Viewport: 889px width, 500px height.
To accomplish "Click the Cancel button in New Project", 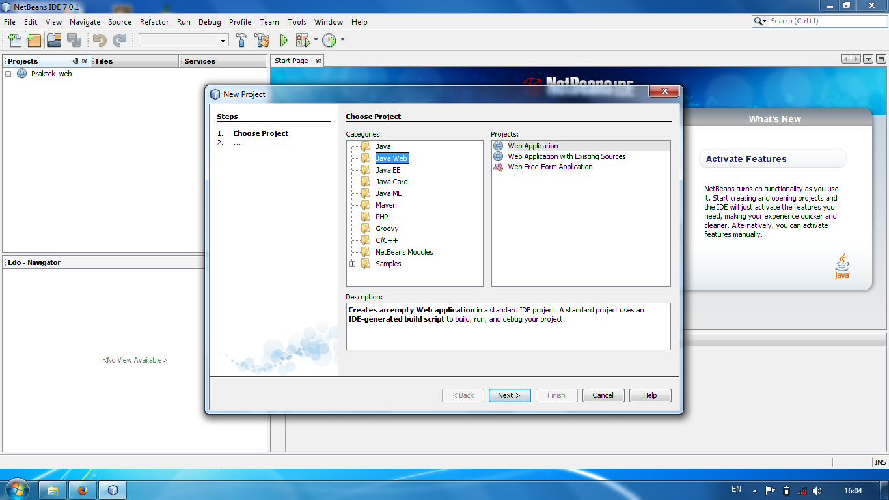I will click(x=603, y=395).
